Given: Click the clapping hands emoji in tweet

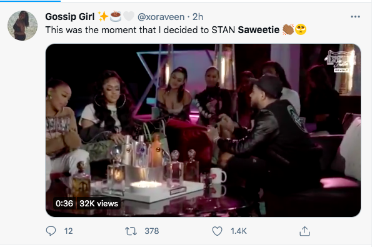Looking at the screenshot, I should tap(288, 29).
